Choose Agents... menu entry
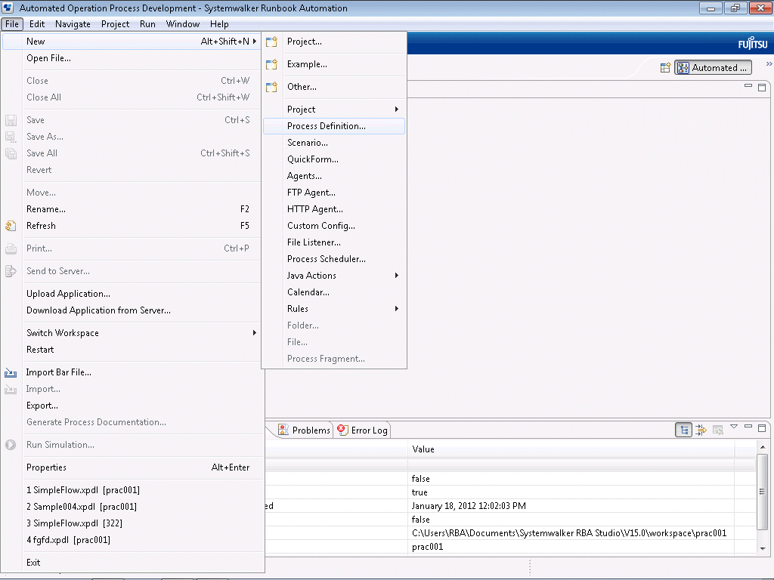The height and width of the screenshot is (580, 774). (x=334, y=176)
